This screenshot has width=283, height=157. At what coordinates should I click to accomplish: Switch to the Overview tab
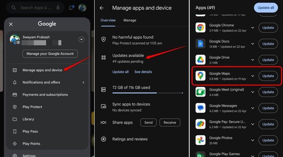point(108,20)
